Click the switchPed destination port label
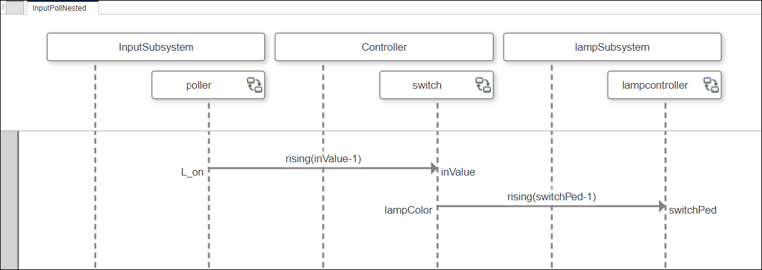This screenshot has height=270, width=762. point(692,210)
